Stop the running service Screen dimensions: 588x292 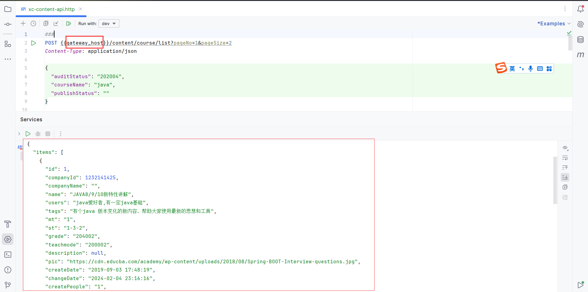click(x=48, y=134)
